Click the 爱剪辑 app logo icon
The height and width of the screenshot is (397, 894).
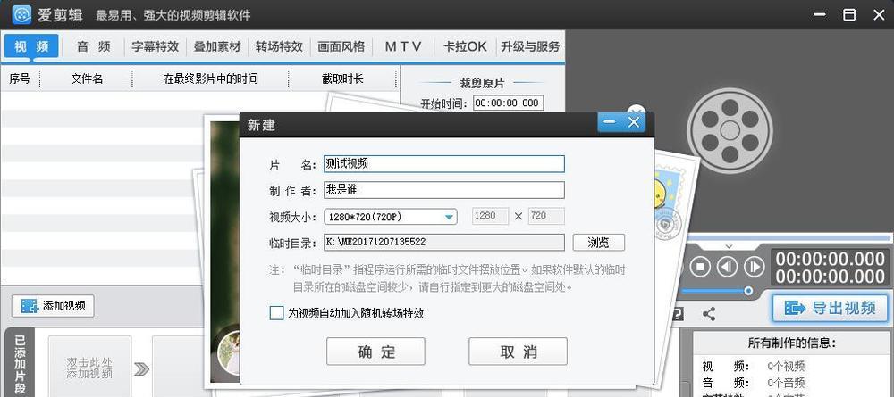pos(21,14)
